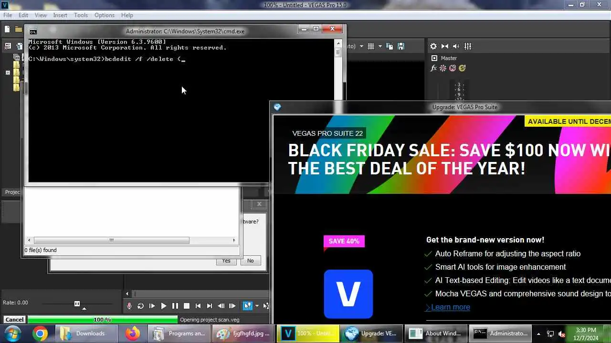Click the Open folder toolbar icon
The width and height of the screenshot is (611, 343).
pyautogui.click(x=19, y=29)
